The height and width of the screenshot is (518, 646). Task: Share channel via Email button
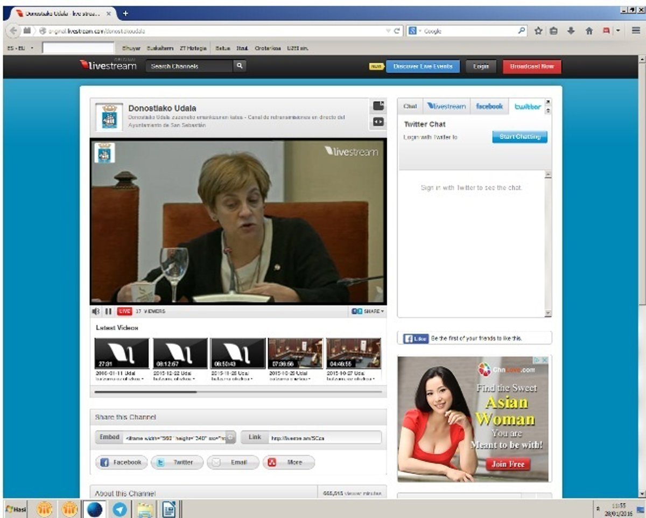coord(233,462)
